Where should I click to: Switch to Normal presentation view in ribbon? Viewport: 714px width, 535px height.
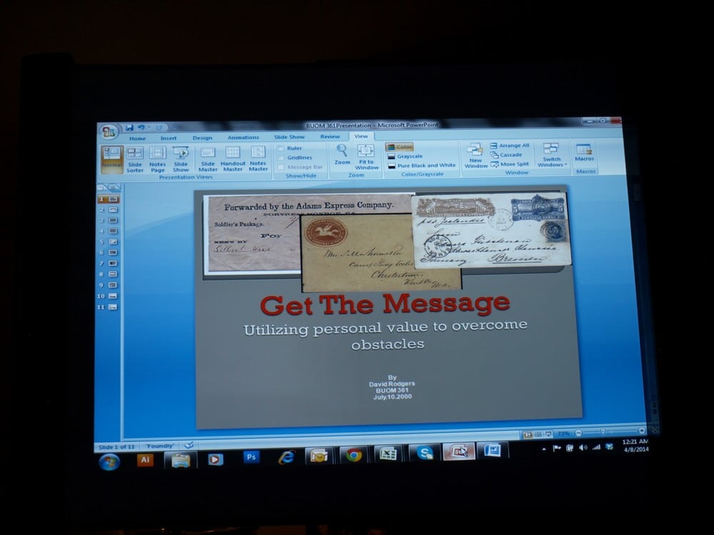111,158
